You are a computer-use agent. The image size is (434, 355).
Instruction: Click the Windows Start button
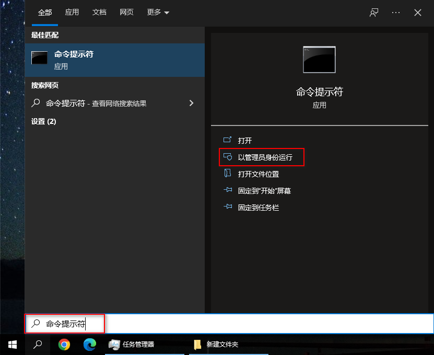(x=12, y=345)
